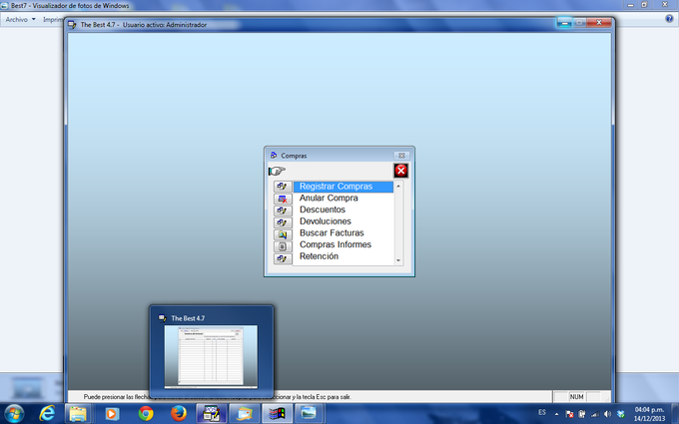
Task: Open the photo viewer help icon
Action: (x=669, y=19)
